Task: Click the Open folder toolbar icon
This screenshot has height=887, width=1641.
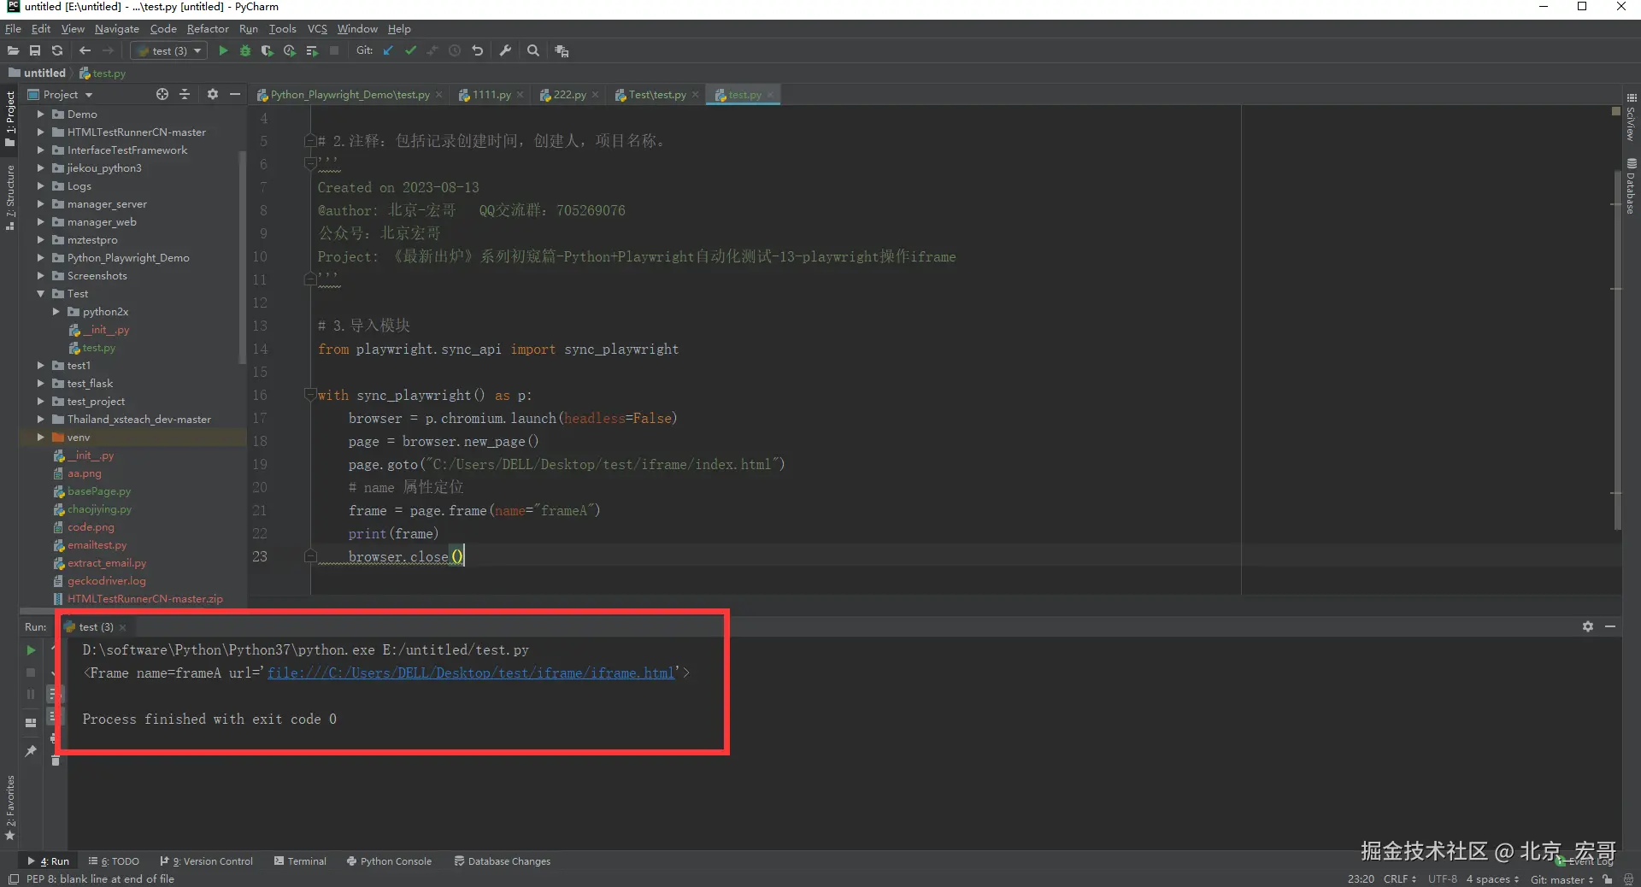Action: coord(13,51)
